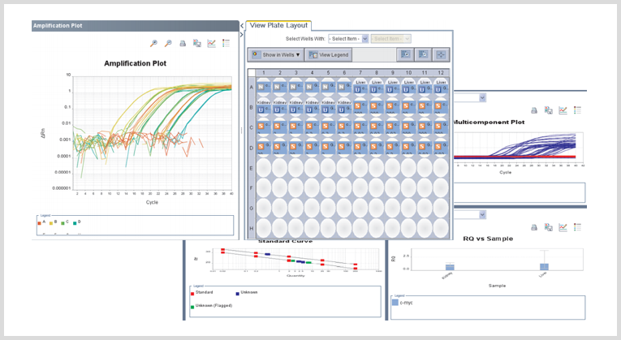Click zoom out icon on Amplification Plot toolbar
This screenshot has height=340, width=621.
(x=168, y=43)
